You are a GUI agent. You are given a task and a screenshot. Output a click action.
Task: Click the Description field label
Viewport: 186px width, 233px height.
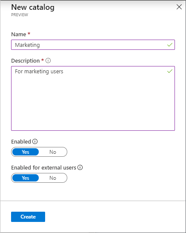click(26, 61)
